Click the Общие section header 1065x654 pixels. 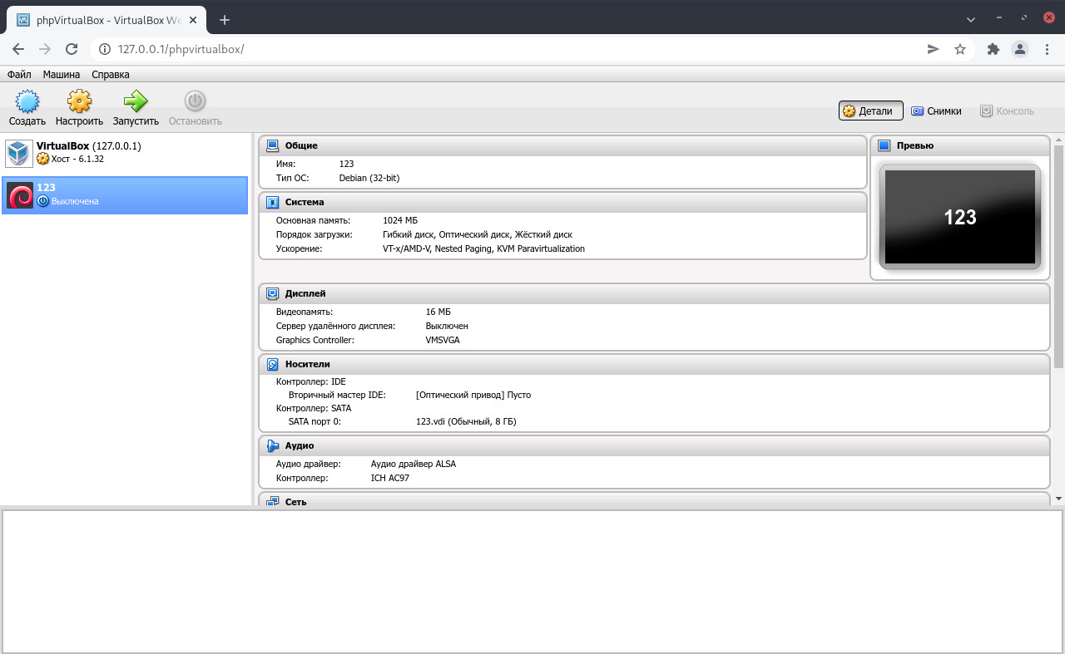pos(562,145)
